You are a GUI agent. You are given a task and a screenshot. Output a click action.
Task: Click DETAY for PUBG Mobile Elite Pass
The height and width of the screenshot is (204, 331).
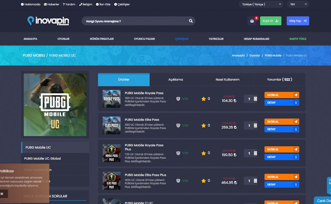coord(282,129)
